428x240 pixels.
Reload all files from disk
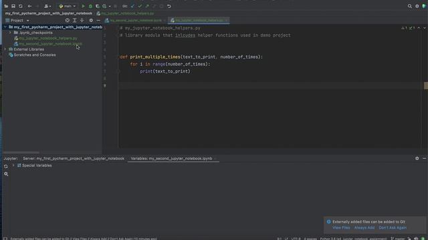coord(21,6)
